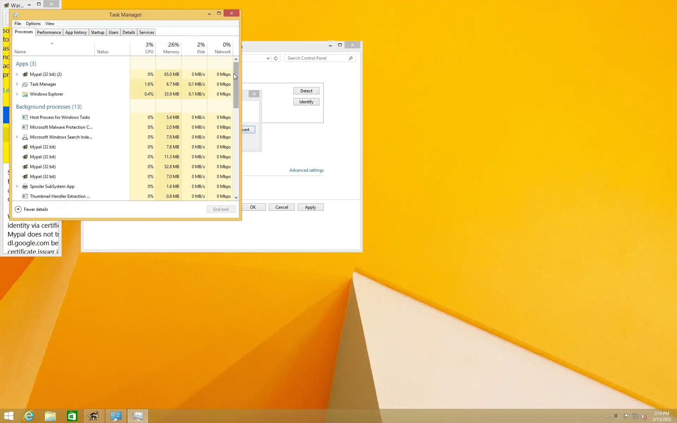Launch Windows Store from the taskbar
Screen dimensions: 677x423
click(72, 416)
